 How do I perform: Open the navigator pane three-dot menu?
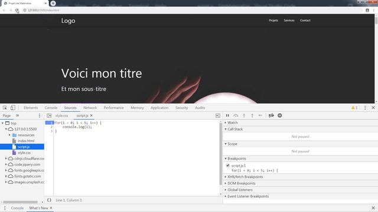pos(40,115)
